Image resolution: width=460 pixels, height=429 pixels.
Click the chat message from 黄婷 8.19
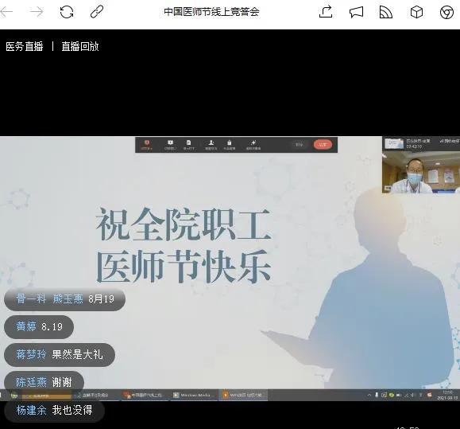(x=39, y=327)
